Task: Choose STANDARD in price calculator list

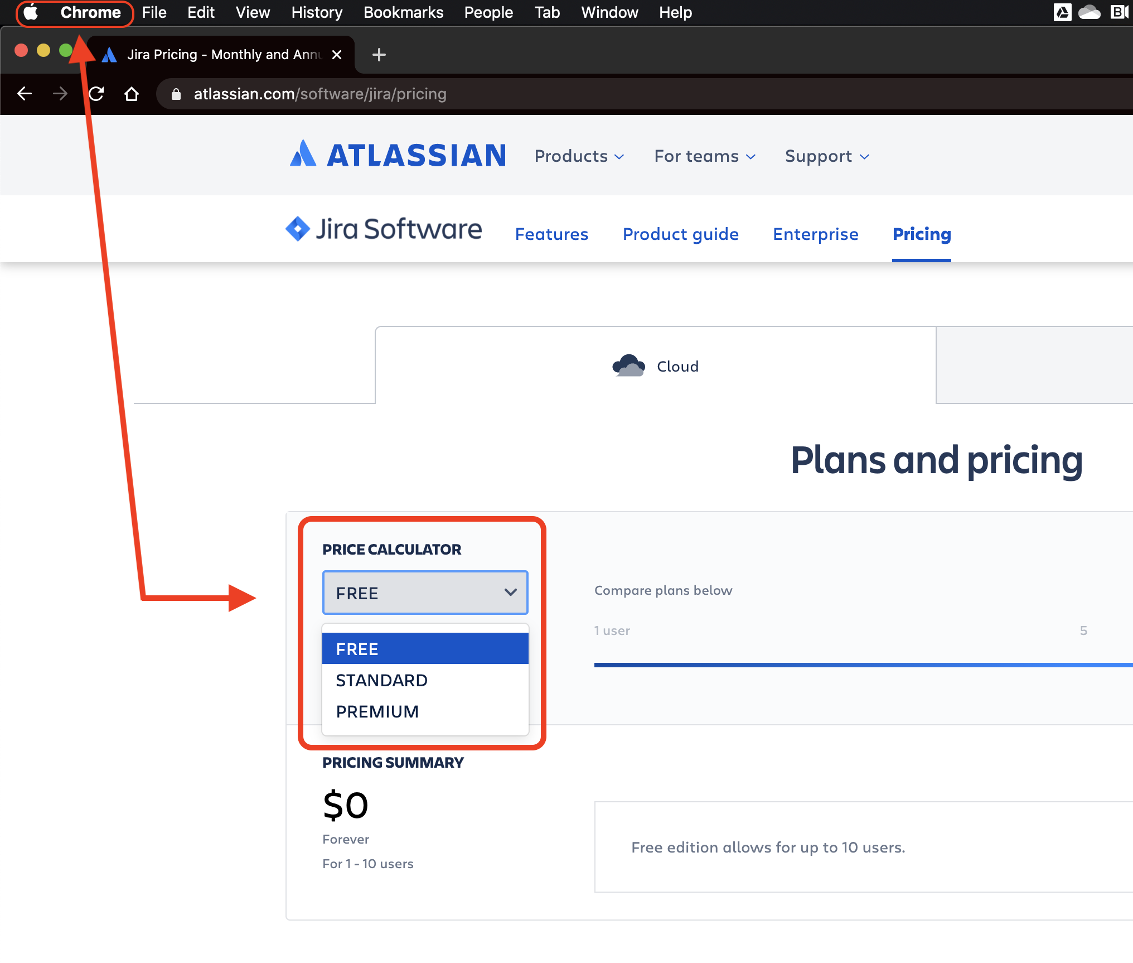Action: tap(382, 681)
